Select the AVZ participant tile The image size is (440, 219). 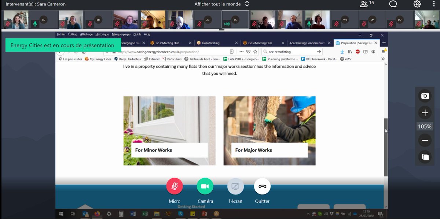tap(345, 19)
